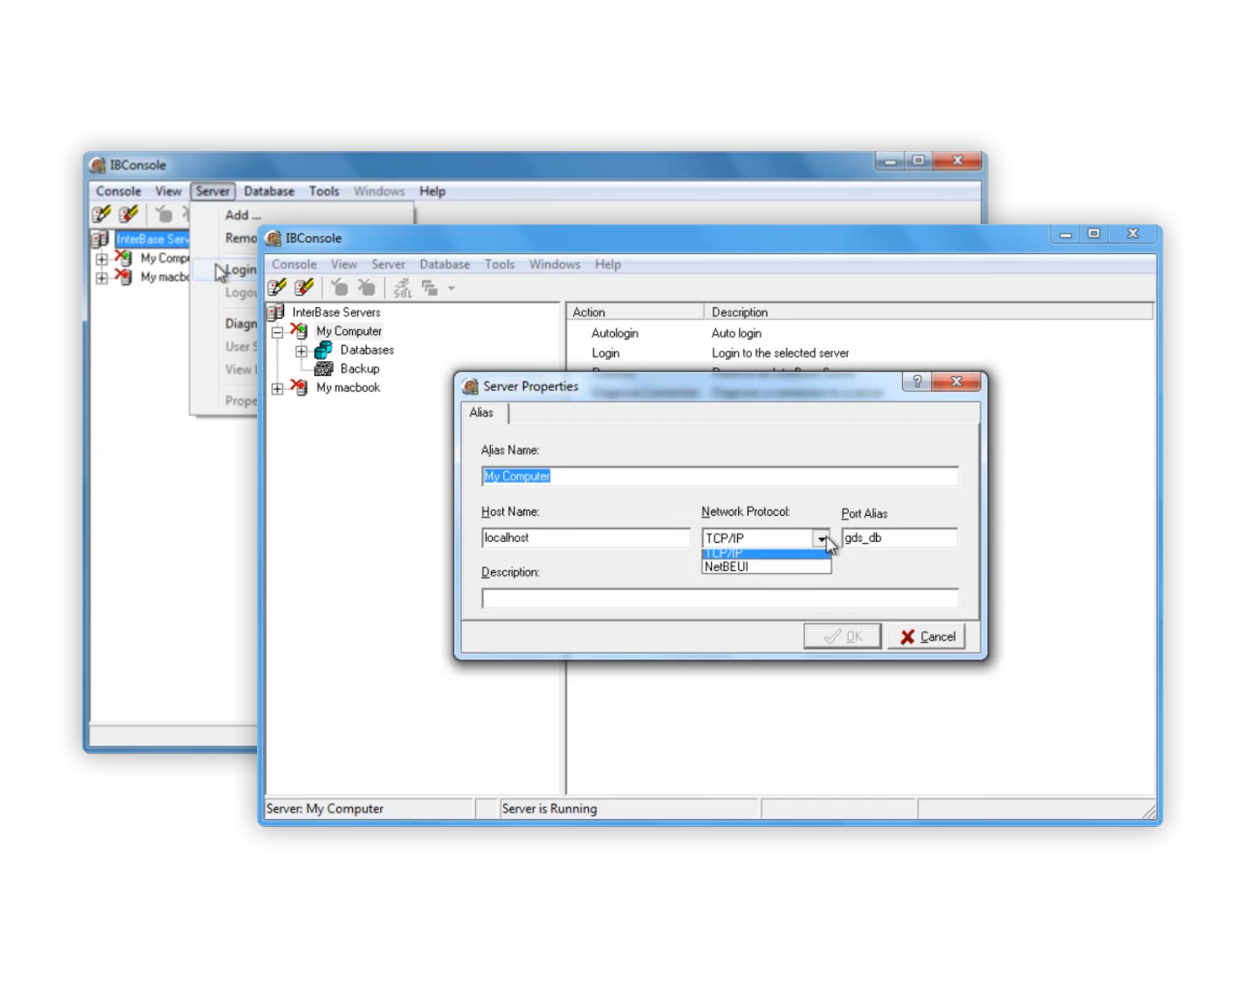Image resolution: width=1247 pixels, height=987 pixels.
Task: Open Database menu in back IBConsole window
Action: click(269, 191)
